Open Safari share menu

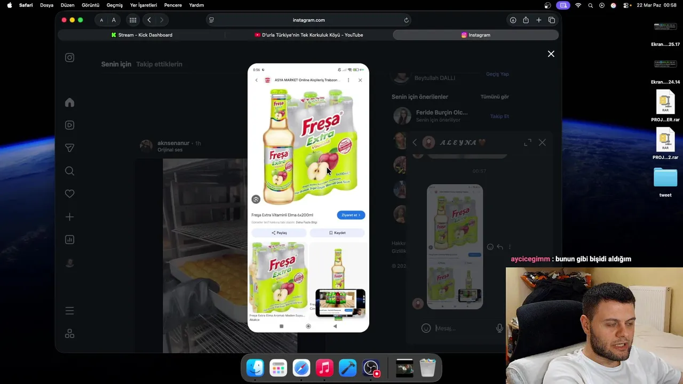tap(526, 20)
